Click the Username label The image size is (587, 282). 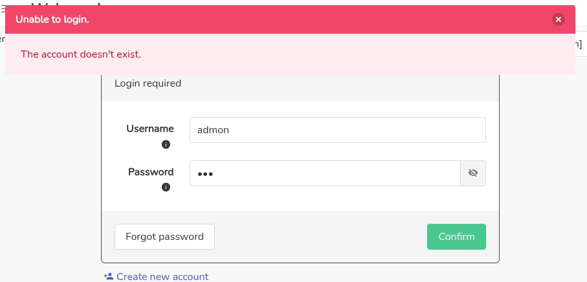pyautogui.click(x=150, y=129)
